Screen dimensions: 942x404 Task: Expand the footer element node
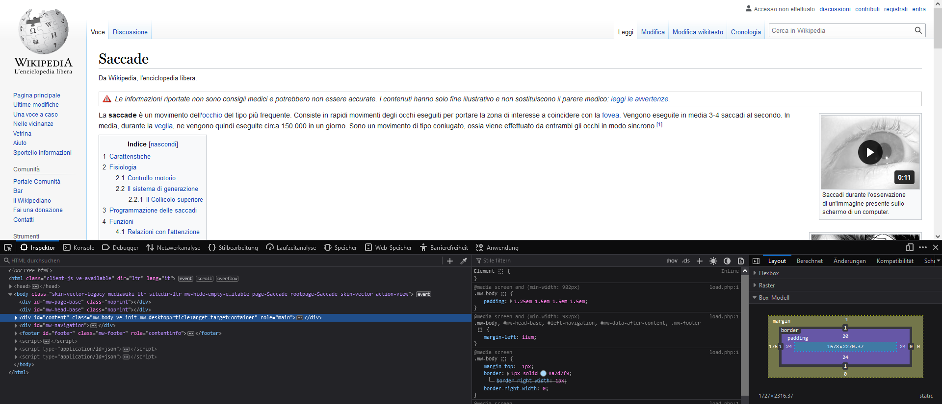tap(16, 333)
